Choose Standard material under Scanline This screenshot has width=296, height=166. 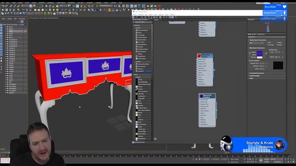143,71
